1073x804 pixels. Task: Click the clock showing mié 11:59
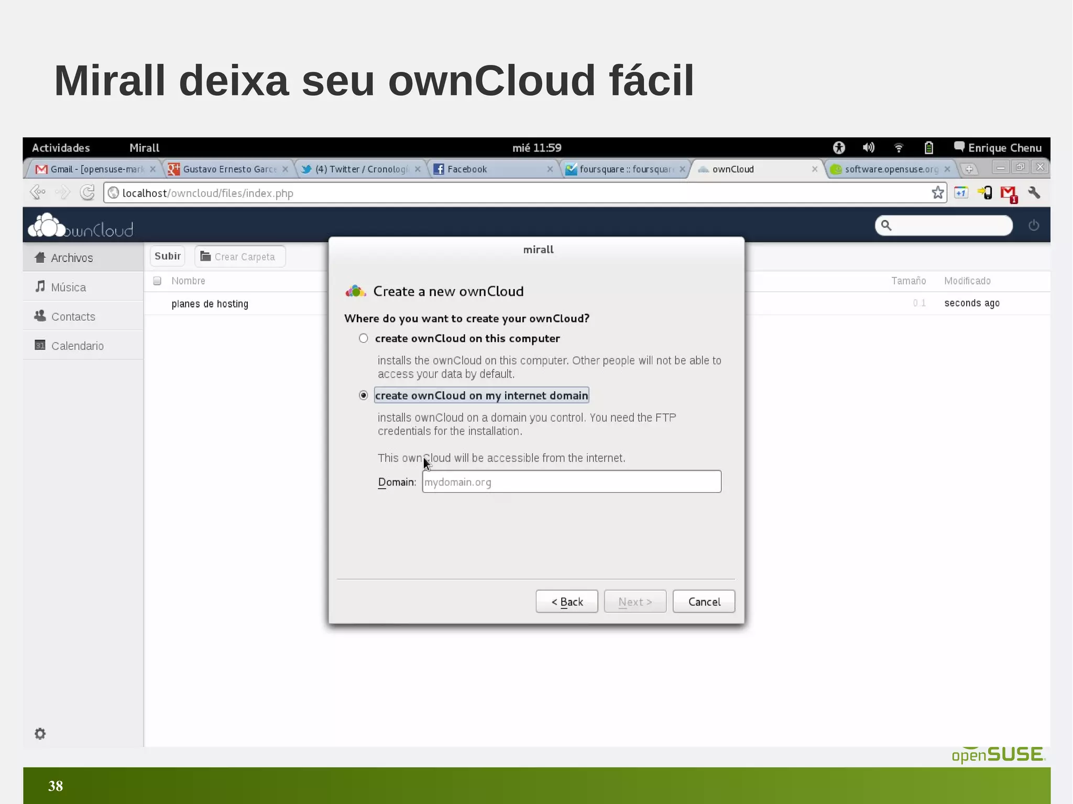coord(536,148)
